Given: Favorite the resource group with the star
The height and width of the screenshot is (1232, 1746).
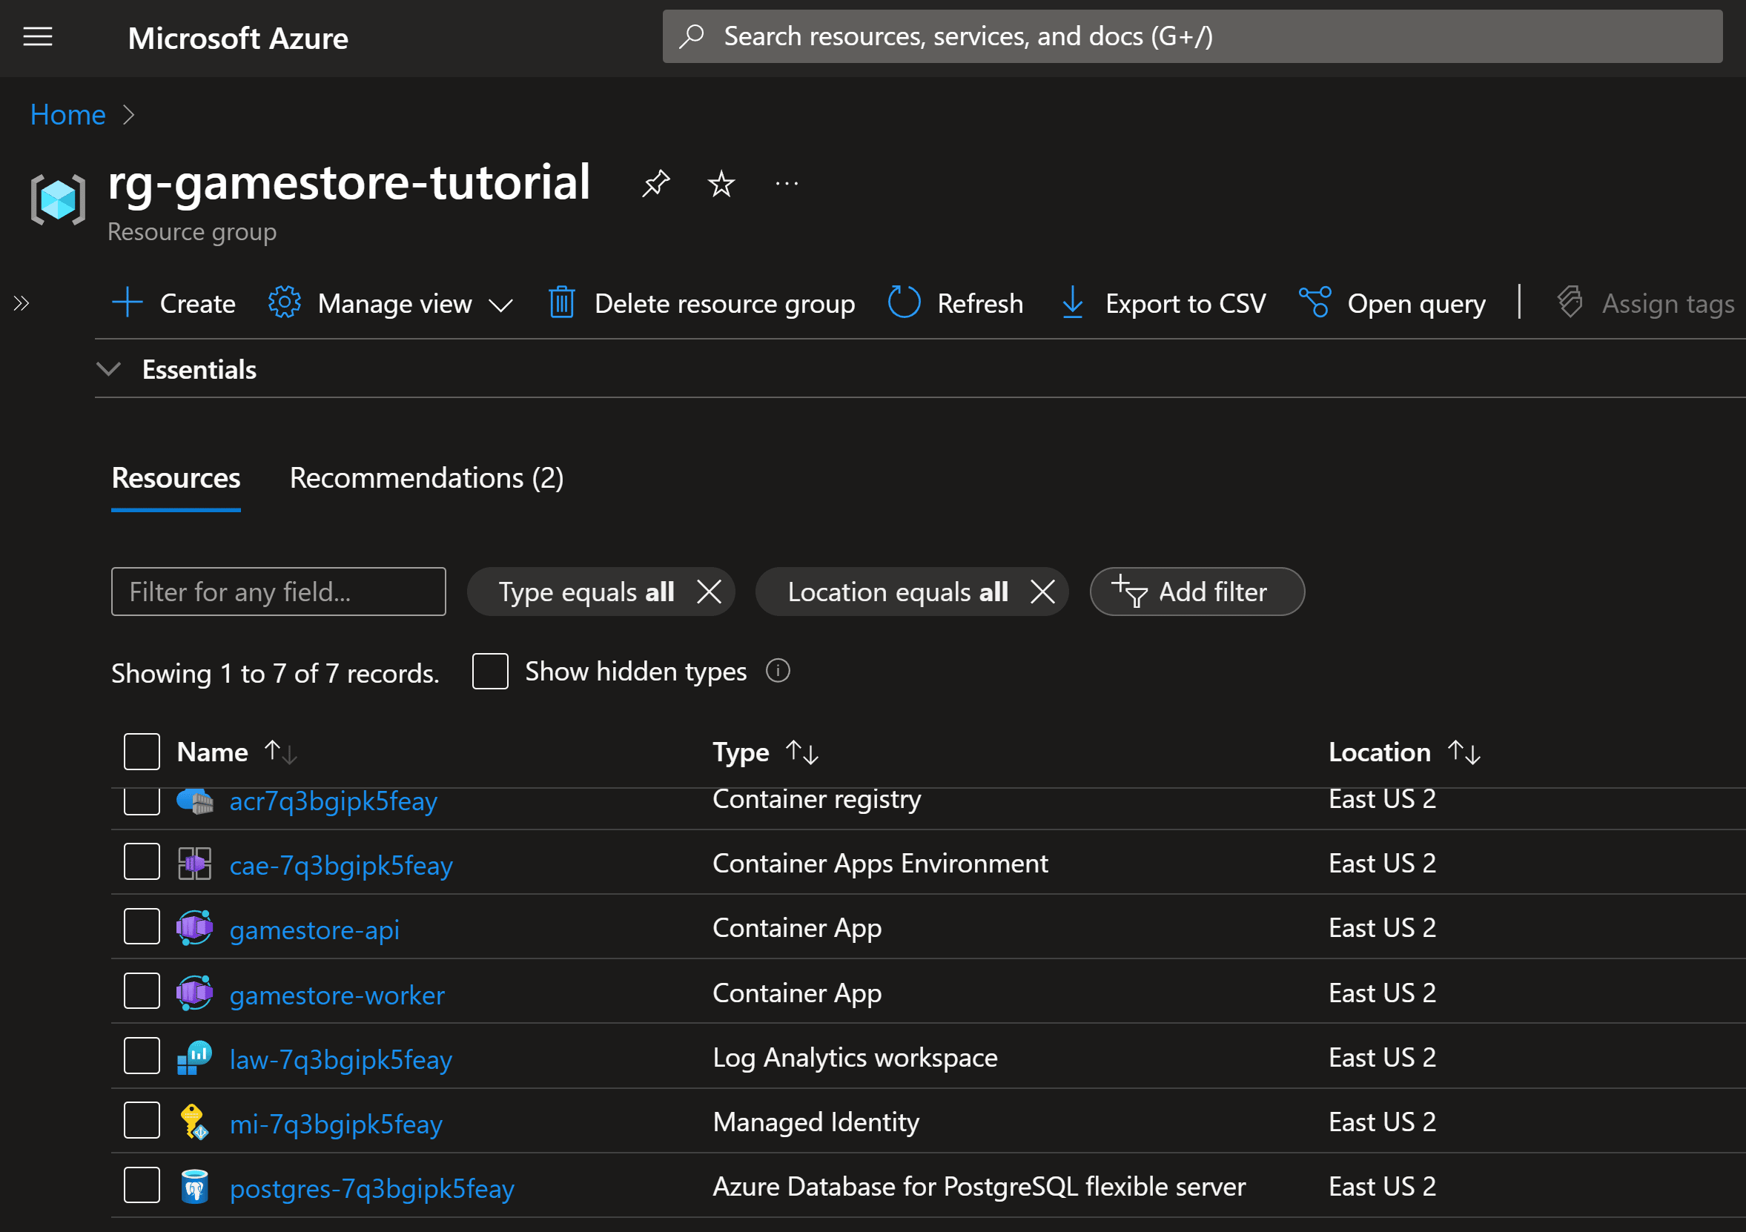Looking at the screenshot, I should [721, 183].
